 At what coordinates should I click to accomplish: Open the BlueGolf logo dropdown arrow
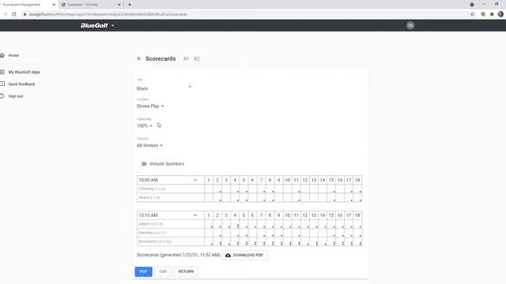(112, 25)
